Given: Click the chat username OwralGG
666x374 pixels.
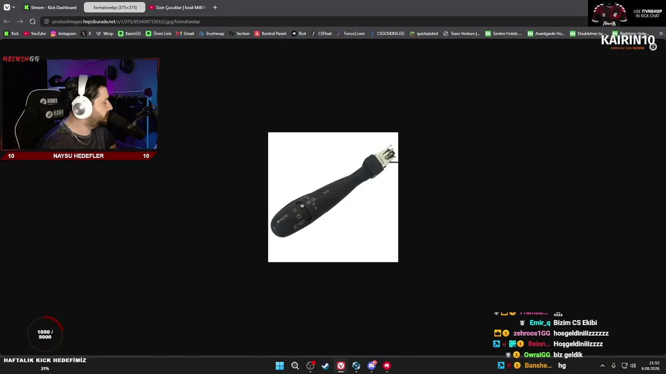Looking at the screenshot, I should pyautogui.click(x=537, y=355).
